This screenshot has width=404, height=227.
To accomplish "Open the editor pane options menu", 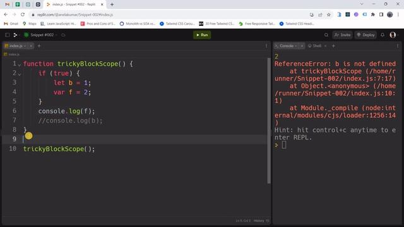I will [266, 46].
